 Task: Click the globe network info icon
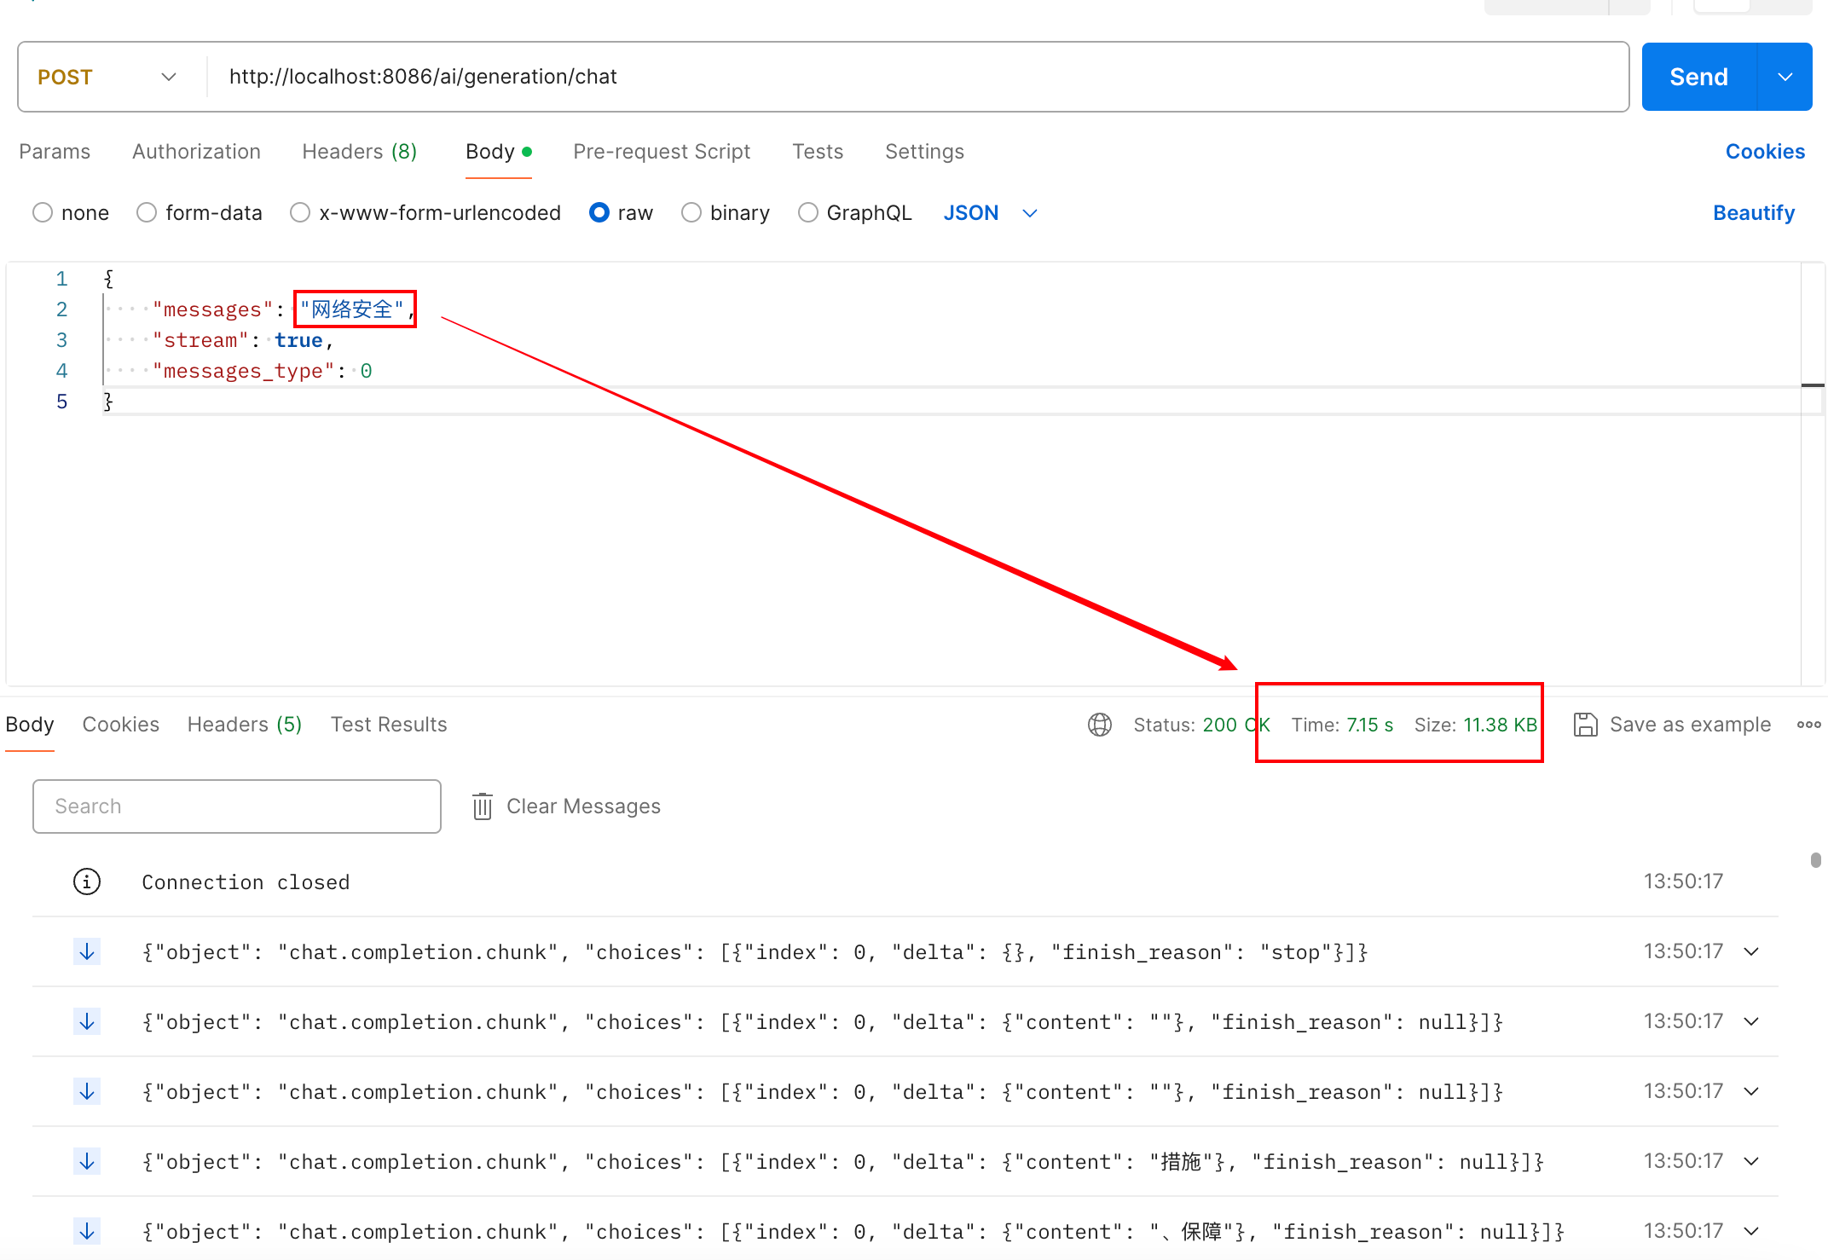click(1099, 725)
